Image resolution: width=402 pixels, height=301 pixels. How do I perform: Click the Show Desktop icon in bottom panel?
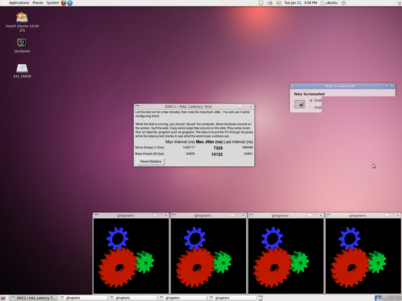3,298
